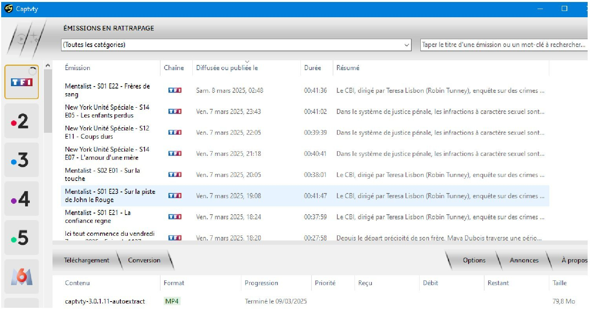Open the Téléchargement tab
The width and height of the screenshot is (590, 309).
click(x=87, y=260)
